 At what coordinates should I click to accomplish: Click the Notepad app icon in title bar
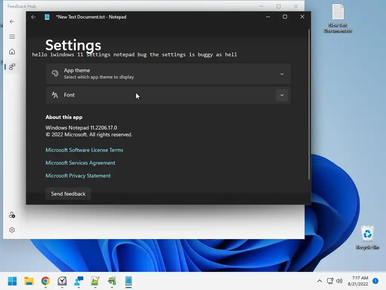pos(47,17)
